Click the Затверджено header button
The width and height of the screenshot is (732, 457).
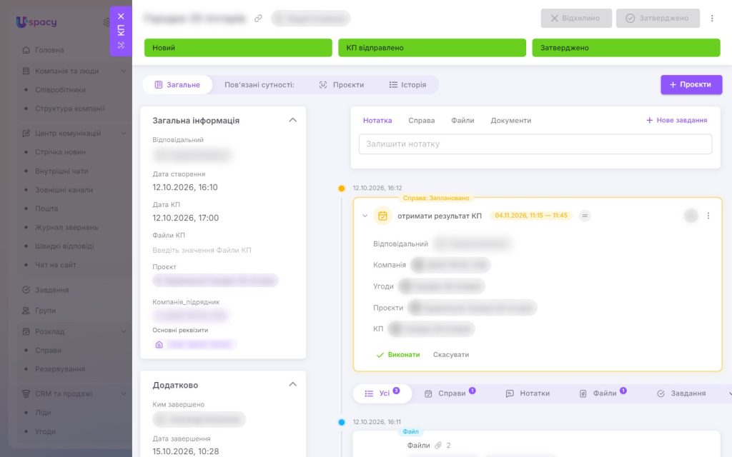tap(658, 18)
